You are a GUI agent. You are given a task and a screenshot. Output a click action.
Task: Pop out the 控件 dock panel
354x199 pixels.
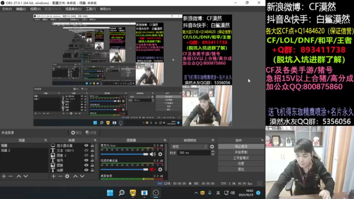(x=262, y=140)
